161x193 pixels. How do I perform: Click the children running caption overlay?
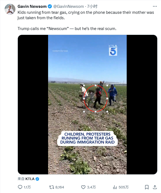click(x=88, y=138)
